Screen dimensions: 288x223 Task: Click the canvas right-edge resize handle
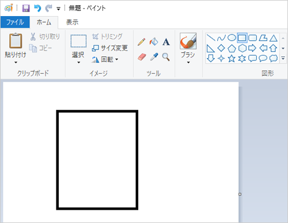[240, 194]
